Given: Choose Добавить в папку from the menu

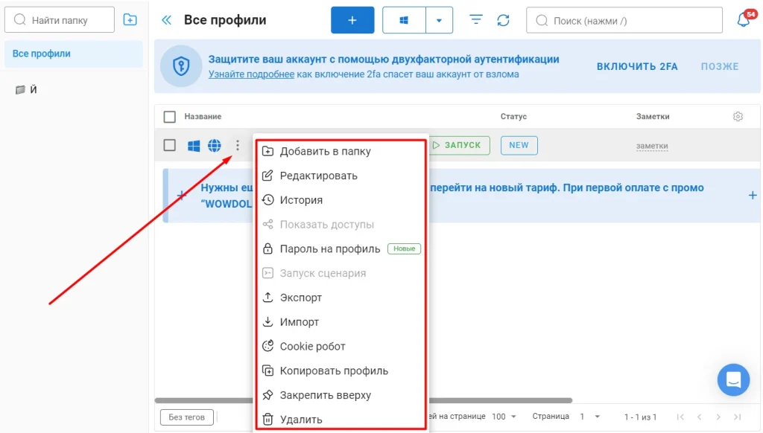Looking at the screenshot, I should (341, 151).
